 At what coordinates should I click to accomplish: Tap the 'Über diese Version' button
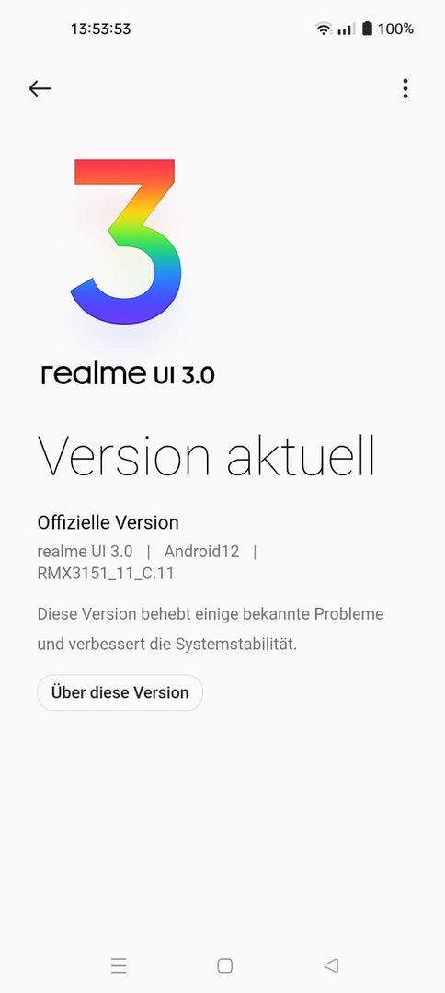pyautogui.click(x=120, y=692)
